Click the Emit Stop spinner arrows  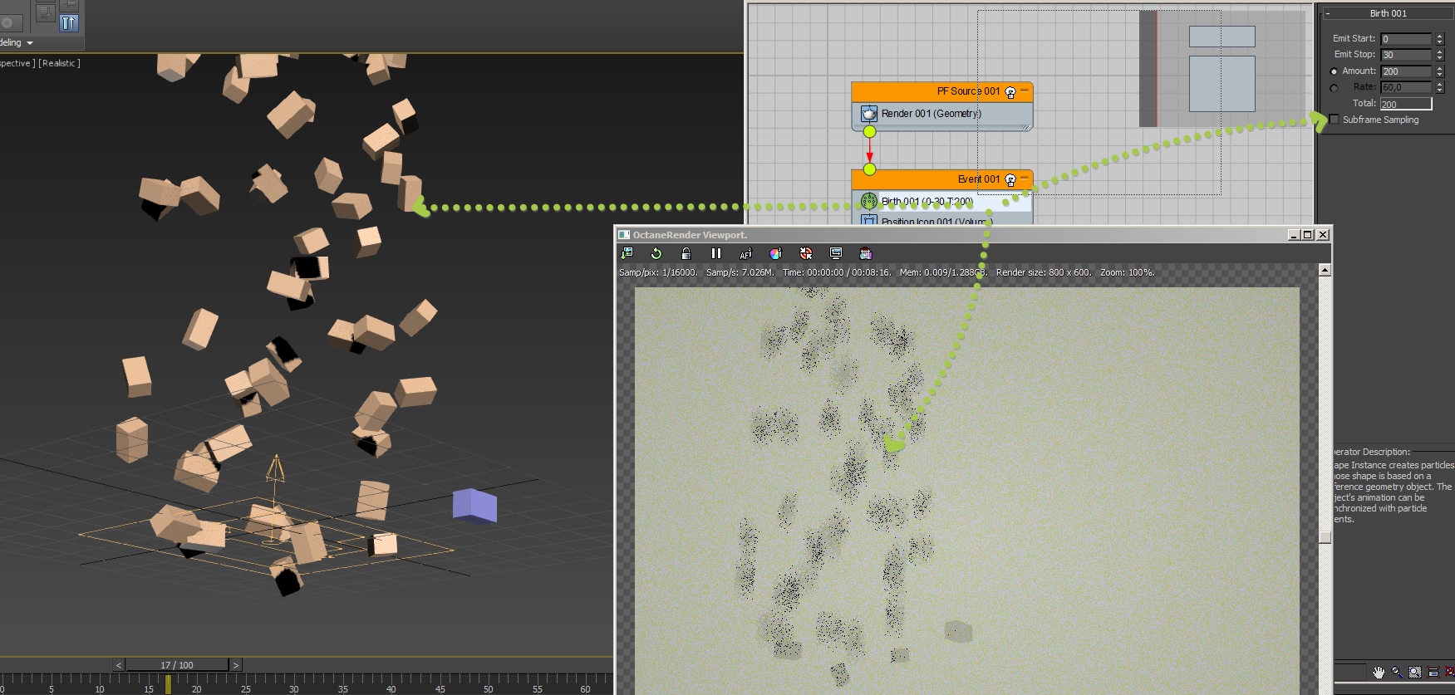tap(1440, 55)
